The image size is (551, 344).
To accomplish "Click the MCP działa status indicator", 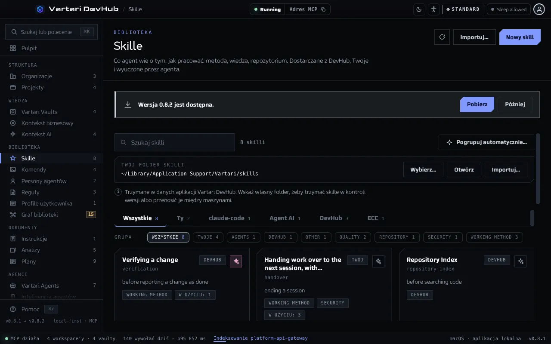I will 22,338.
